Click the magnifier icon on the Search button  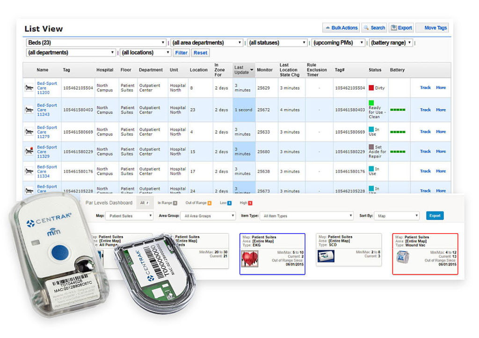(x=366, y=28)
